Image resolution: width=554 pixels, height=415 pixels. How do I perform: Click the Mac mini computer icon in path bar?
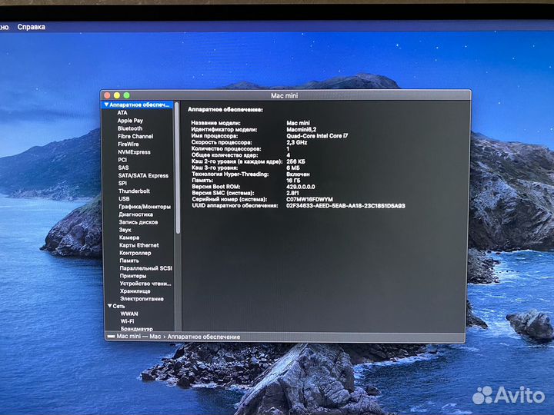(111, 337)
